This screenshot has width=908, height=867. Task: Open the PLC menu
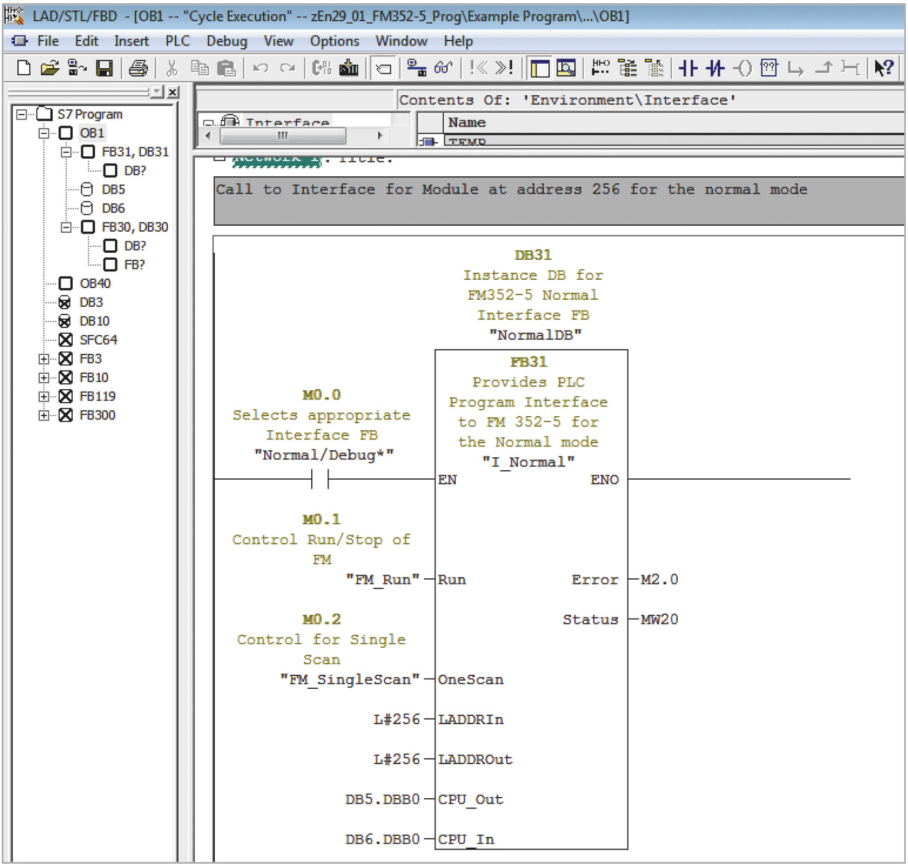177,41
